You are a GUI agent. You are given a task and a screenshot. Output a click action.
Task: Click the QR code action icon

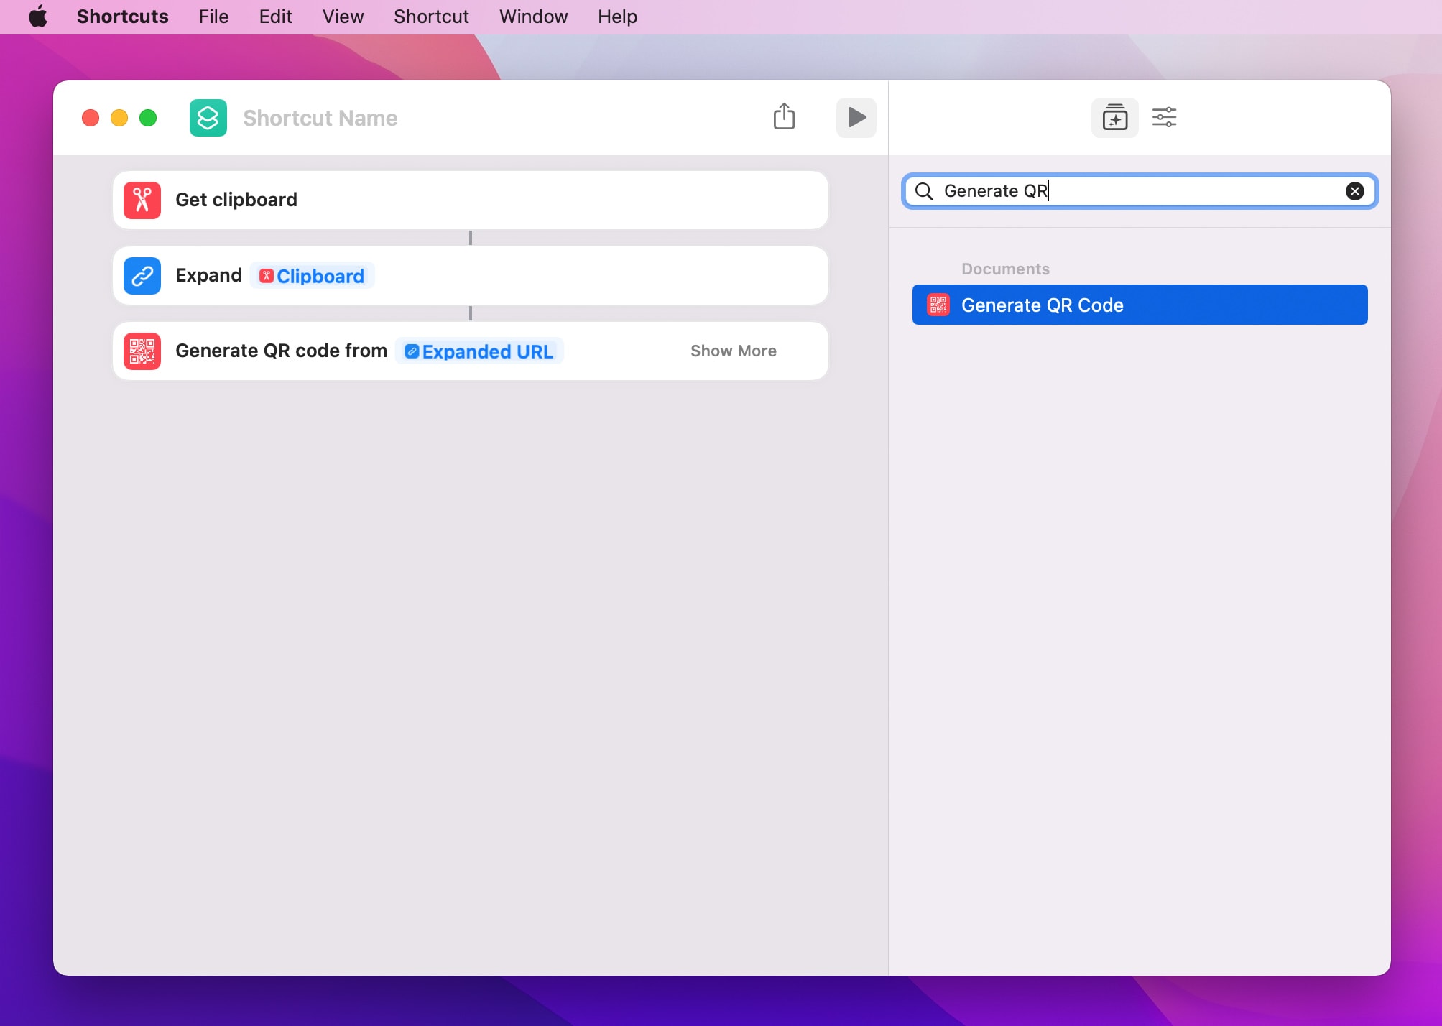click(x=142, y=351)
